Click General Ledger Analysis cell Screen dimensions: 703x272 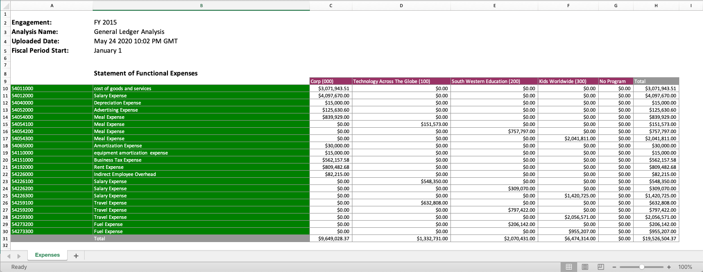129,32
